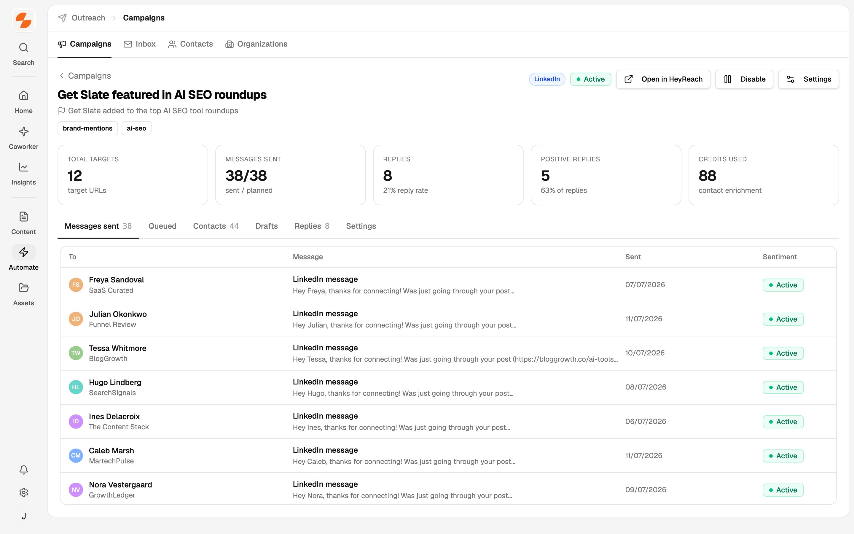Viewport: 854px width, 534px height.
Task: Click Caleb Marsh's CM avatar
Action: pos(76,456)
